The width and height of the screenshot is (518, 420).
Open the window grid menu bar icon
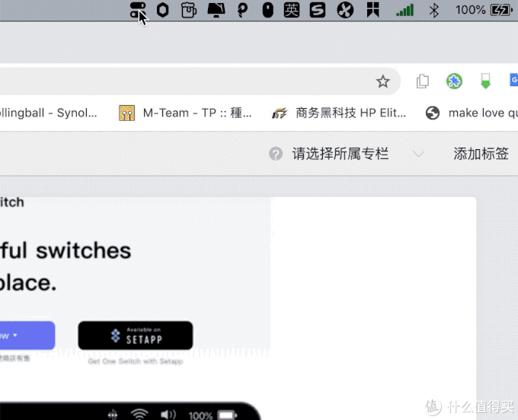(373, 10)
